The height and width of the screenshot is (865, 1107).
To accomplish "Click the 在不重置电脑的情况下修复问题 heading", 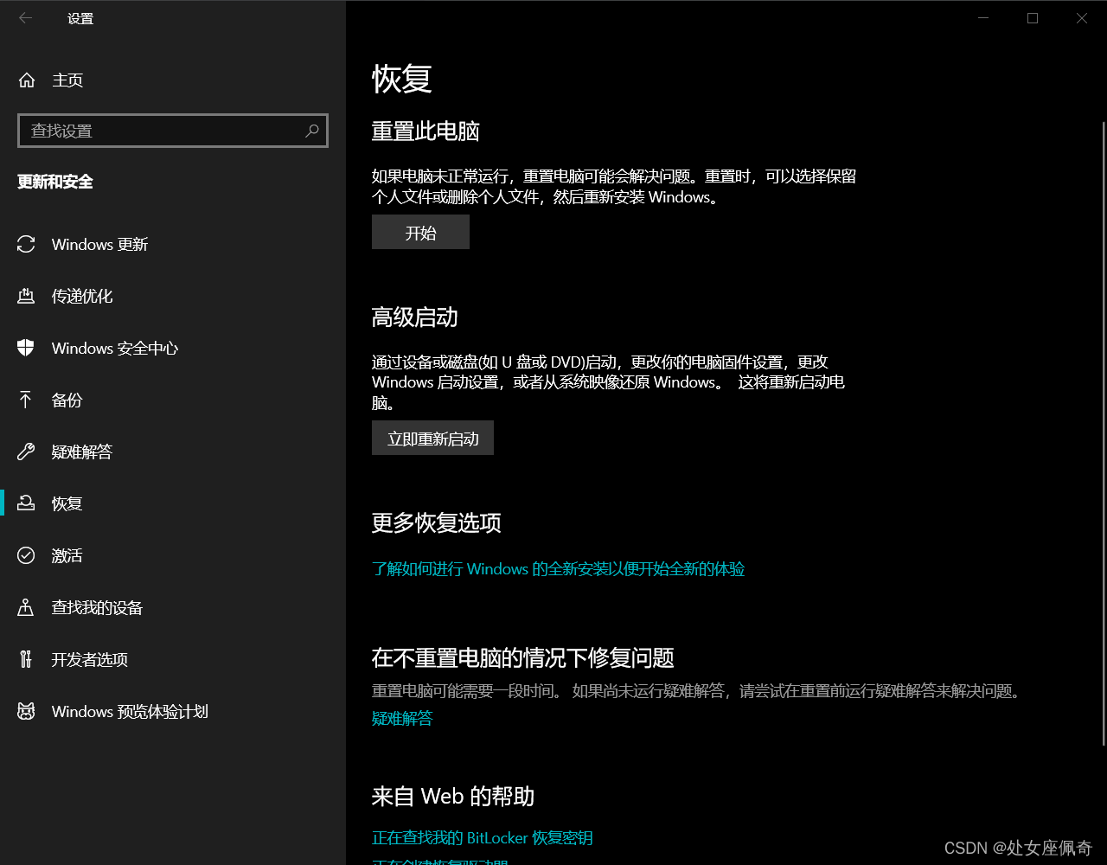I will 523,657.
